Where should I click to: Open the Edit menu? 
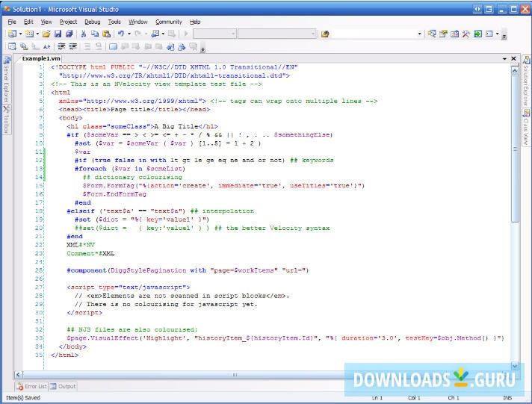coord(28,22)
